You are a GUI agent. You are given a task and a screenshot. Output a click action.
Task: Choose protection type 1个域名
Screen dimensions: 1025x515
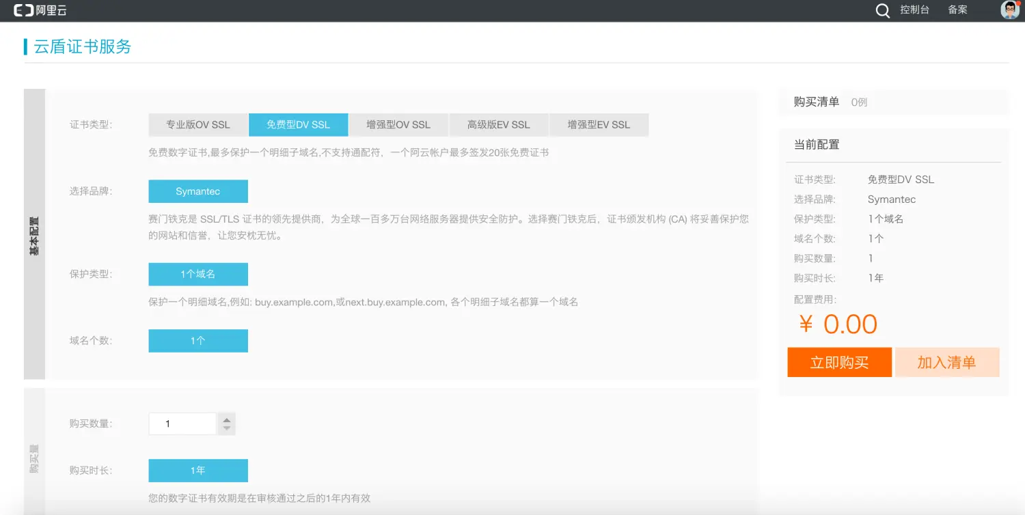click(x=198, y=274)
